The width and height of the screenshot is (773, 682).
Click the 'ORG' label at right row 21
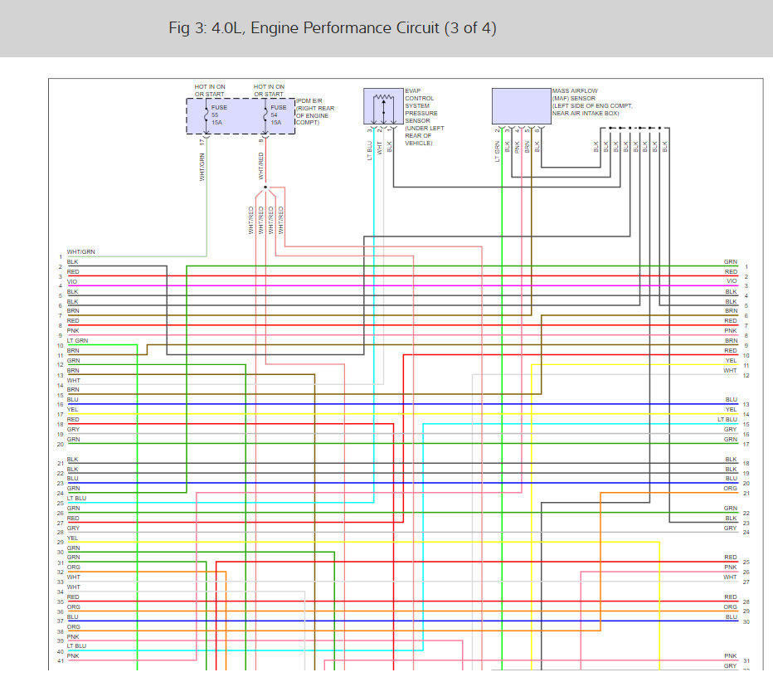click(x=730, y=488)
